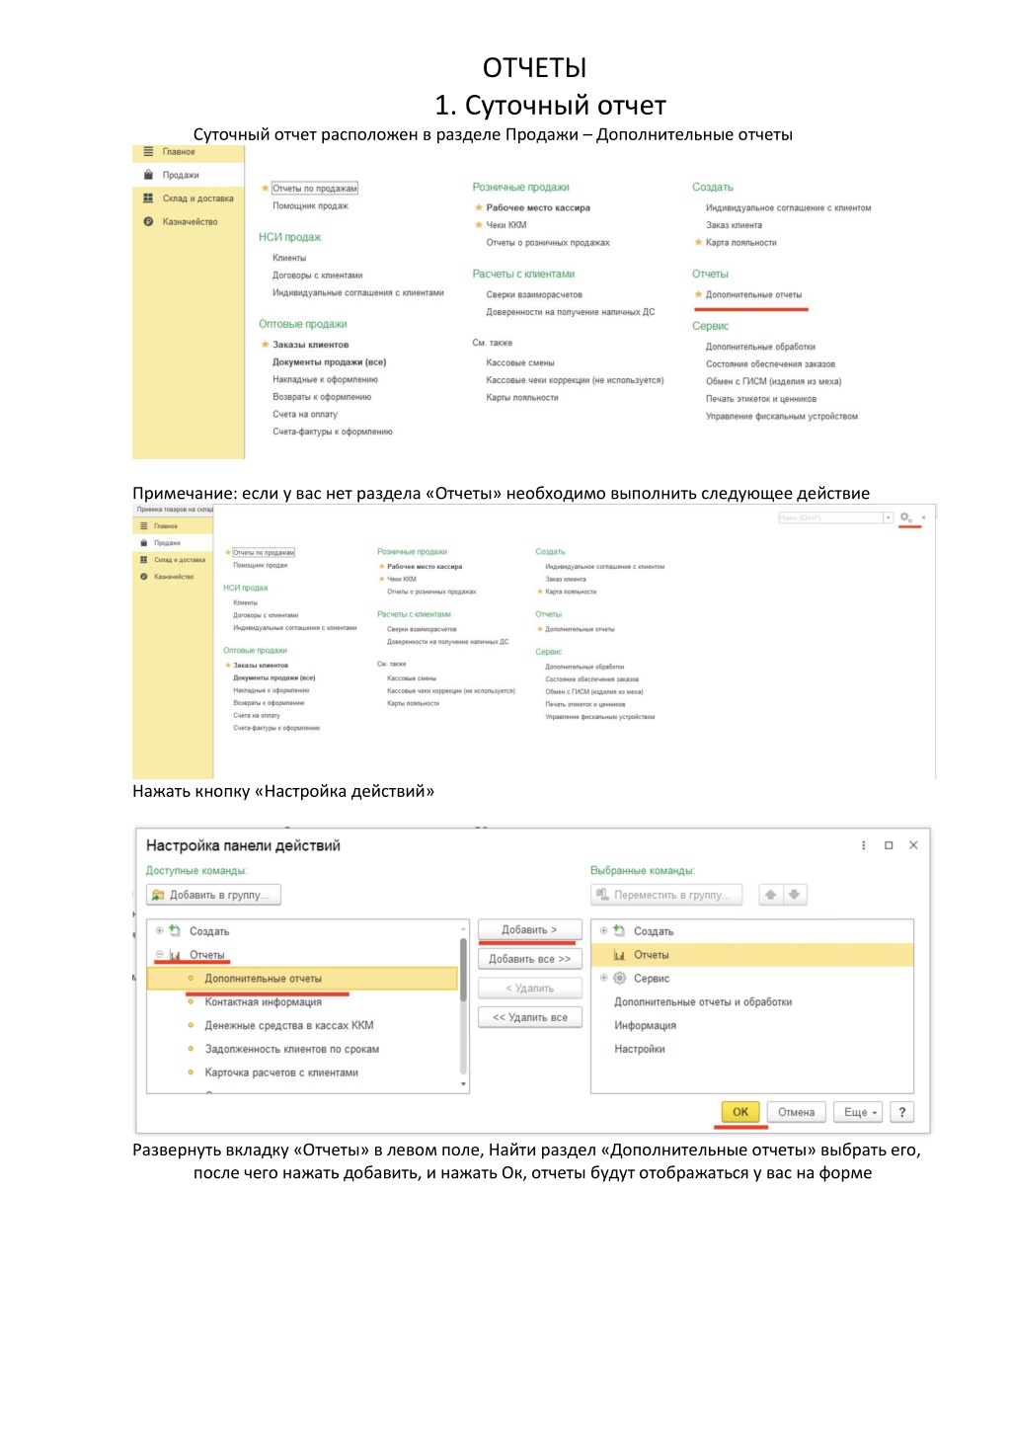Move selected command down with arrow button
Image resolution: width=1010 pixels, height=1429 pixels.
coord(795,895)
